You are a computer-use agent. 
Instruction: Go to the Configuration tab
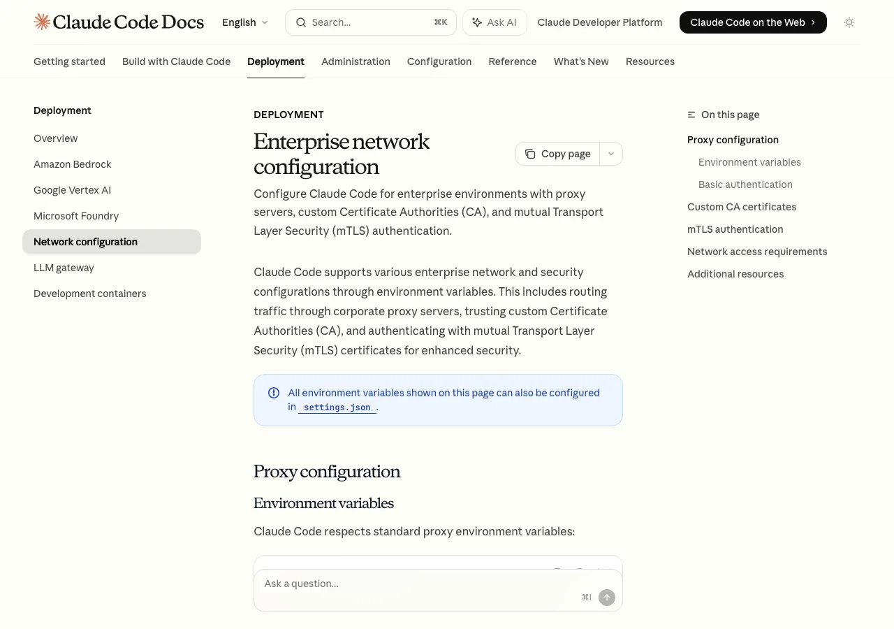(439, 62)
